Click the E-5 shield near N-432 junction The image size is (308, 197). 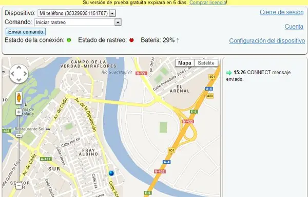194,112
